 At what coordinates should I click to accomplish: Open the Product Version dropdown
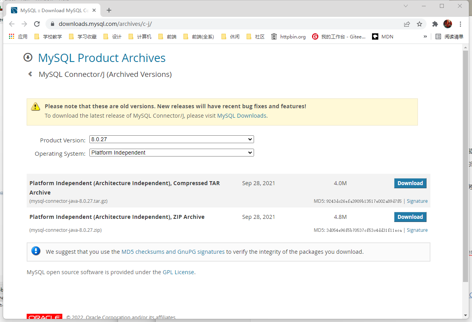pos(171,139)
